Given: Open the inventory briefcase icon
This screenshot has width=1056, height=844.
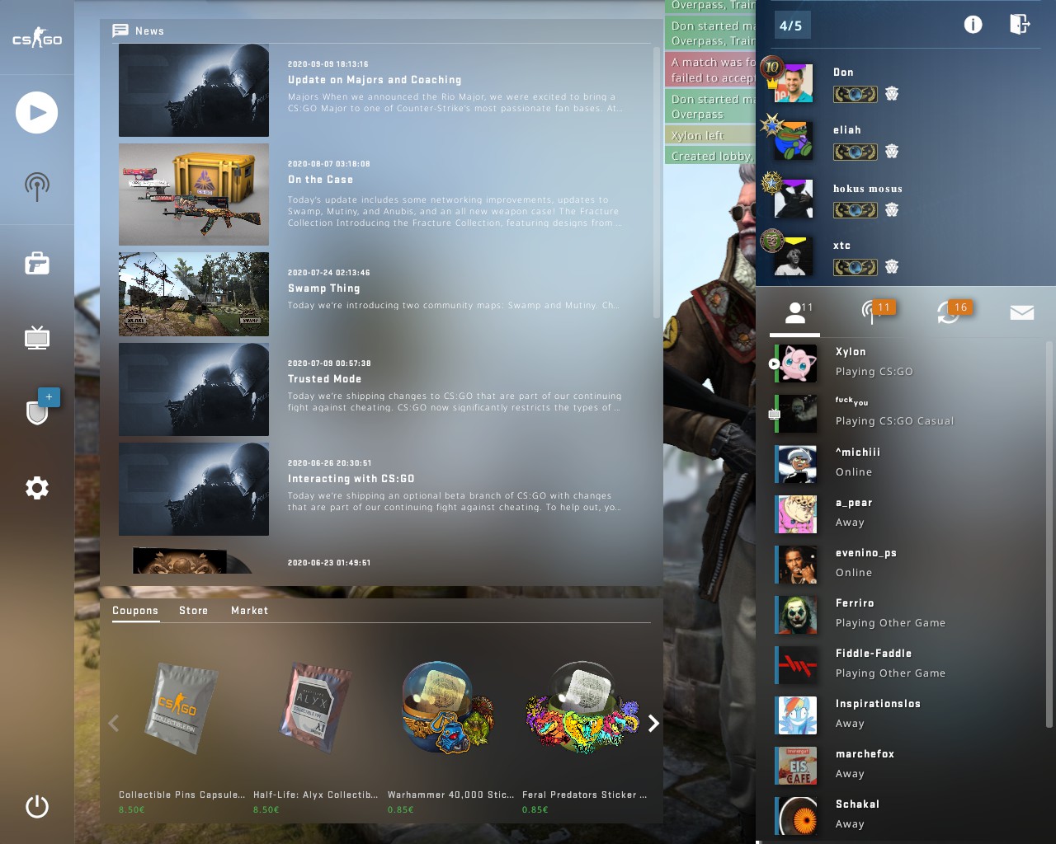Looking at the screenshot, I should click(37, 263).
